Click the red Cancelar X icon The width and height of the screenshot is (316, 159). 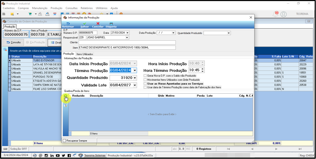point(98,23)
